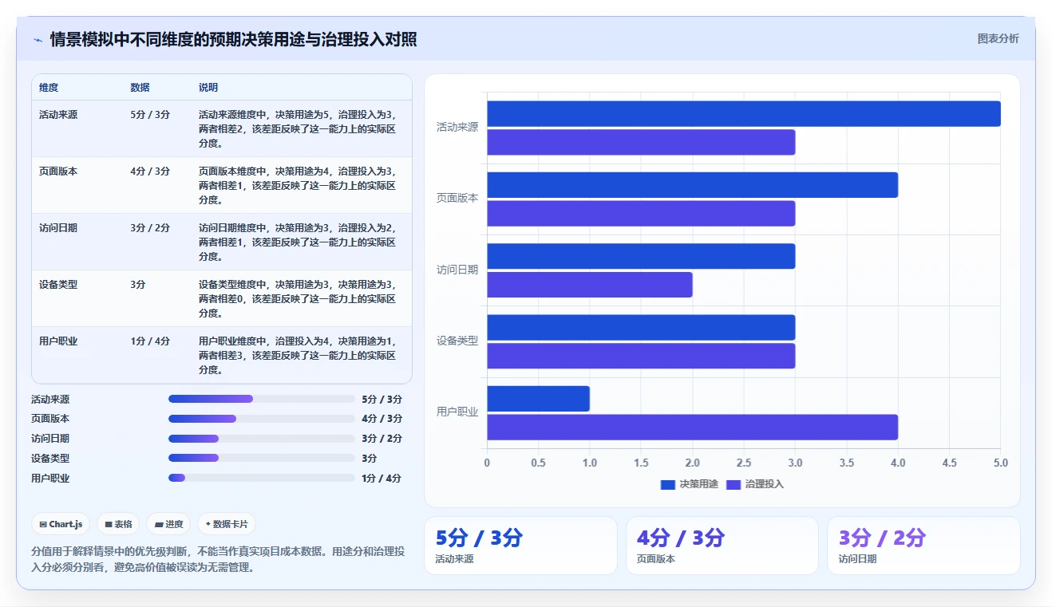Click the 4分 / 3分 value in the progress list
Screen dimensions: 1052x607
(382, 419)
